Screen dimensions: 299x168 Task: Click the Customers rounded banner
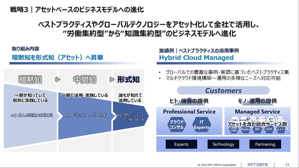click(223, 90)
